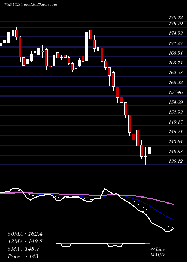Click the 140.88 price level label
The image size is (187, 262).
tap(176, 152)
